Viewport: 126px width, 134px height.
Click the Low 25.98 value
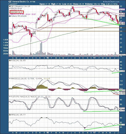[x=67, y=4]
